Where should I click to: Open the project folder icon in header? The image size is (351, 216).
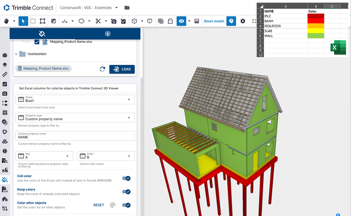pyautogui.click(x=127, y=8)
